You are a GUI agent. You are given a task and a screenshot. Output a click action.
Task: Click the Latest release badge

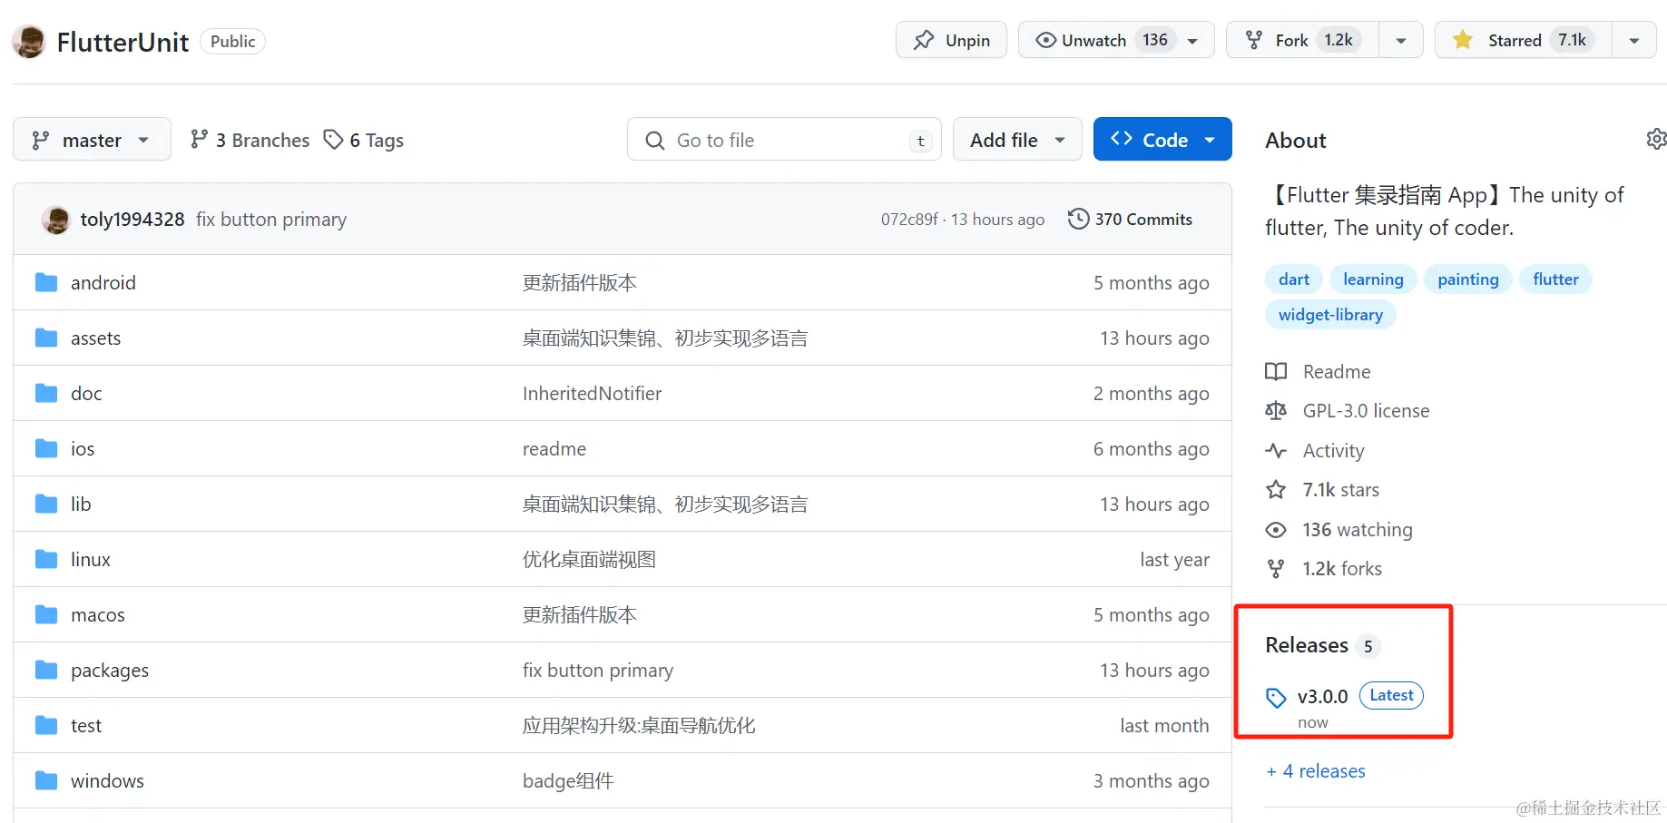pos(1390,695)
